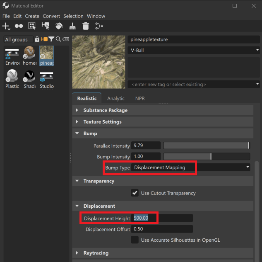Image resolution: width=262 pixels, height=262 pixels.
Task: Collapse the Bump section
Action: click(x=163, y=133)
